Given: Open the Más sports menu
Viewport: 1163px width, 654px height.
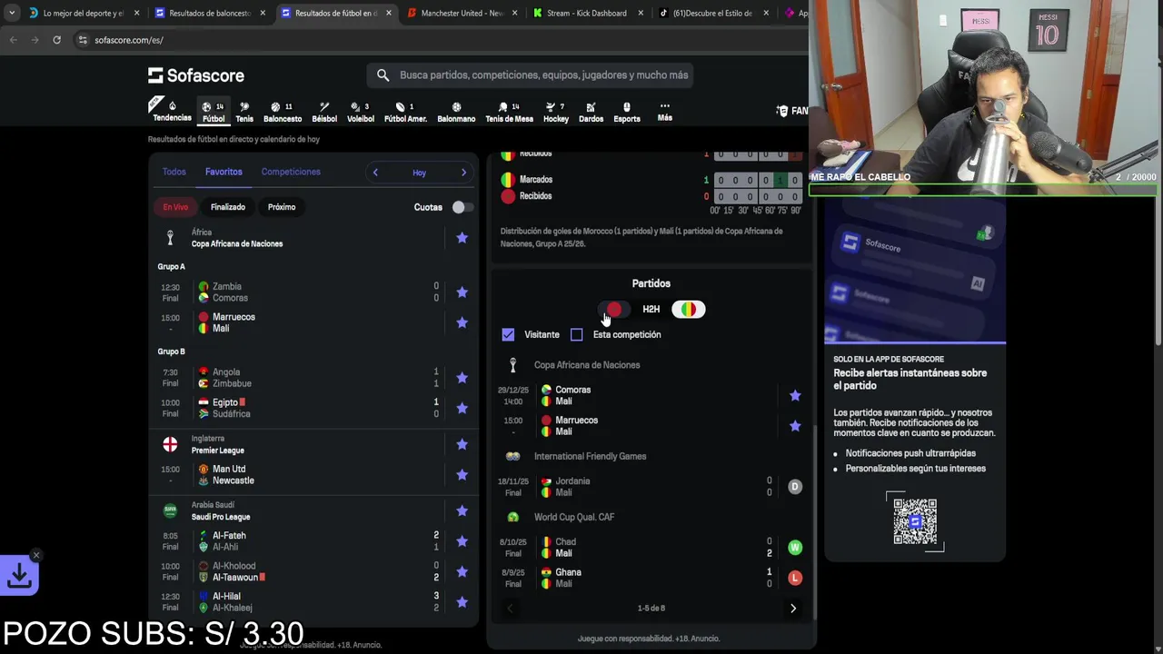Looking at the screenshot, I should (665, 111).
